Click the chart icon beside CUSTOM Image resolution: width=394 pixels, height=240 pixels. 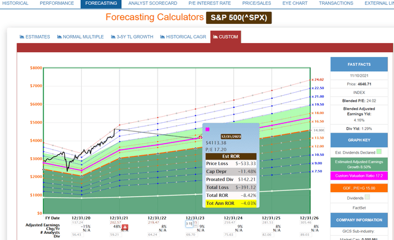[215, 37]
